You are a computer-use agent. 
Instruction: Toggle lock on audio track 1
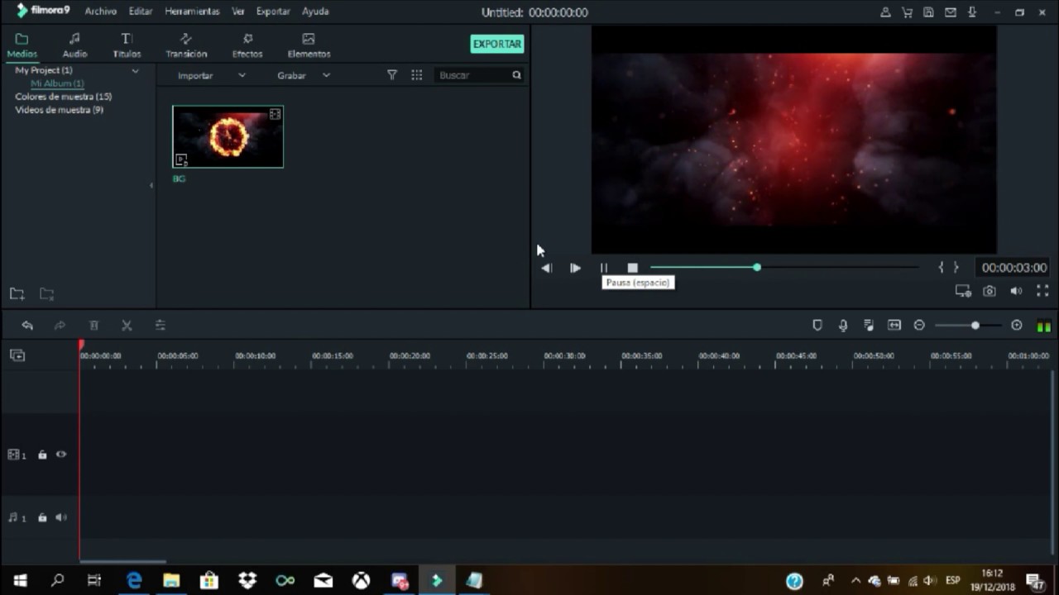[x=42, y=517]
